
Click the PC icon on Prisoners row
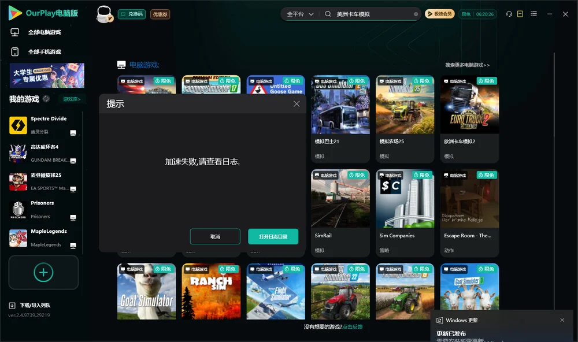[73, 217]
